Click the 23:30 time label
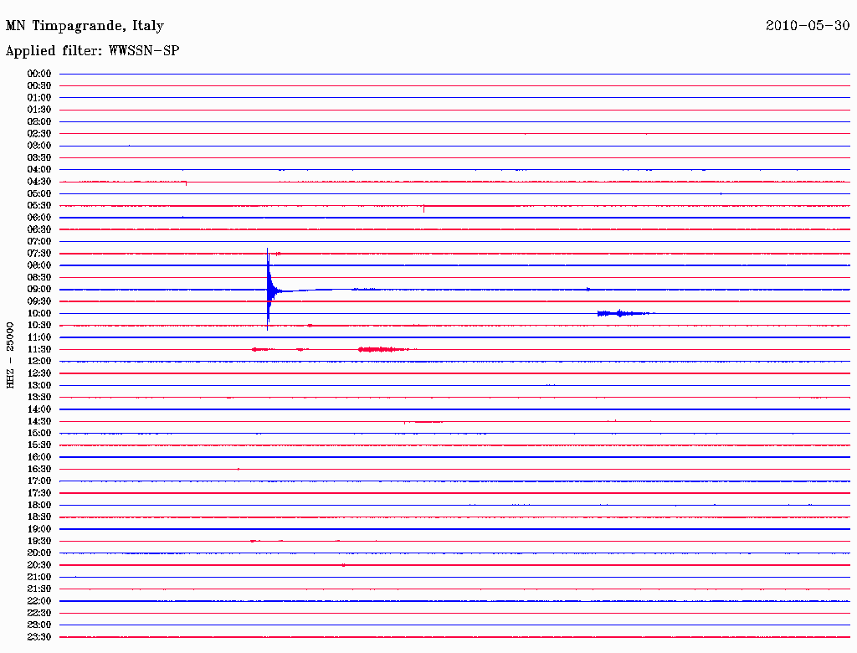Viewport: 857px width, 653px height. 39,637
